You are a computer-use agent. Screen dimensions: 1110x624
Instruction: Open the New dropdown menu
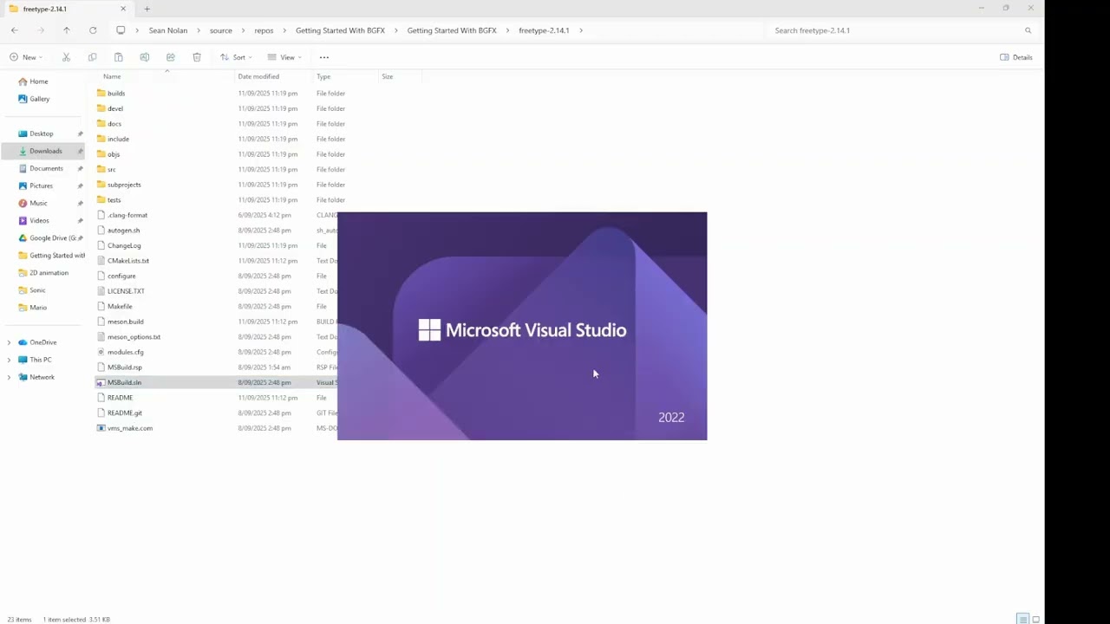coord(26,57)
